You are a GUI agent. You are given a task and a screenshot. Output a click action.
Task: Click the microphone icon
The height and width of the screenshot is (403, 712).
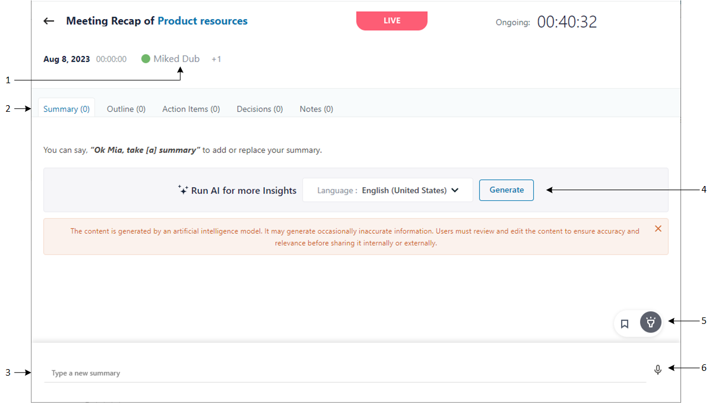[658, 370]
